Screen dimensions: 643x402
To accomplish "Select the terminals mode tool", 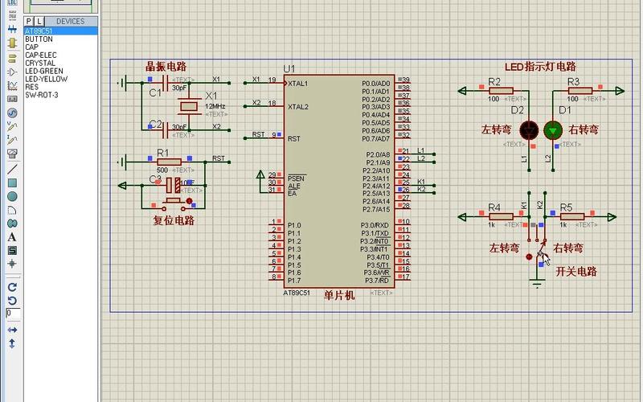I will [x=12, y=58].
